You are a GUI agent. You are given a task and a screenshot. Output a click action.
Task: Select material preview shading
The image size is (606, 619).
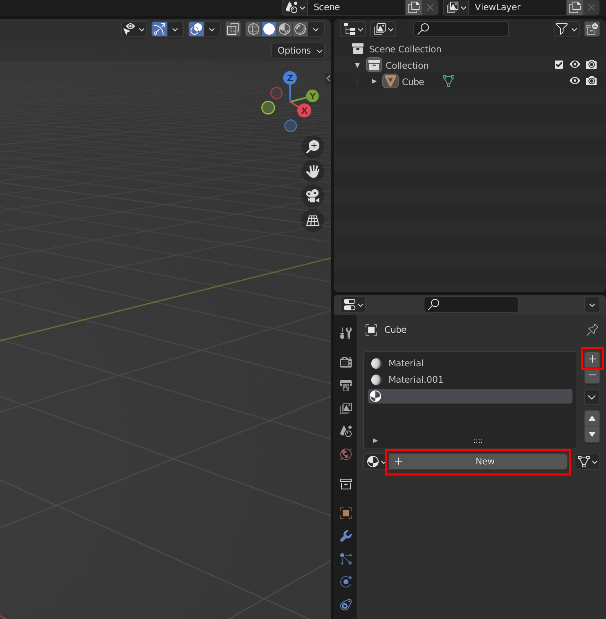pyautogui.click(x=285, y=29)
